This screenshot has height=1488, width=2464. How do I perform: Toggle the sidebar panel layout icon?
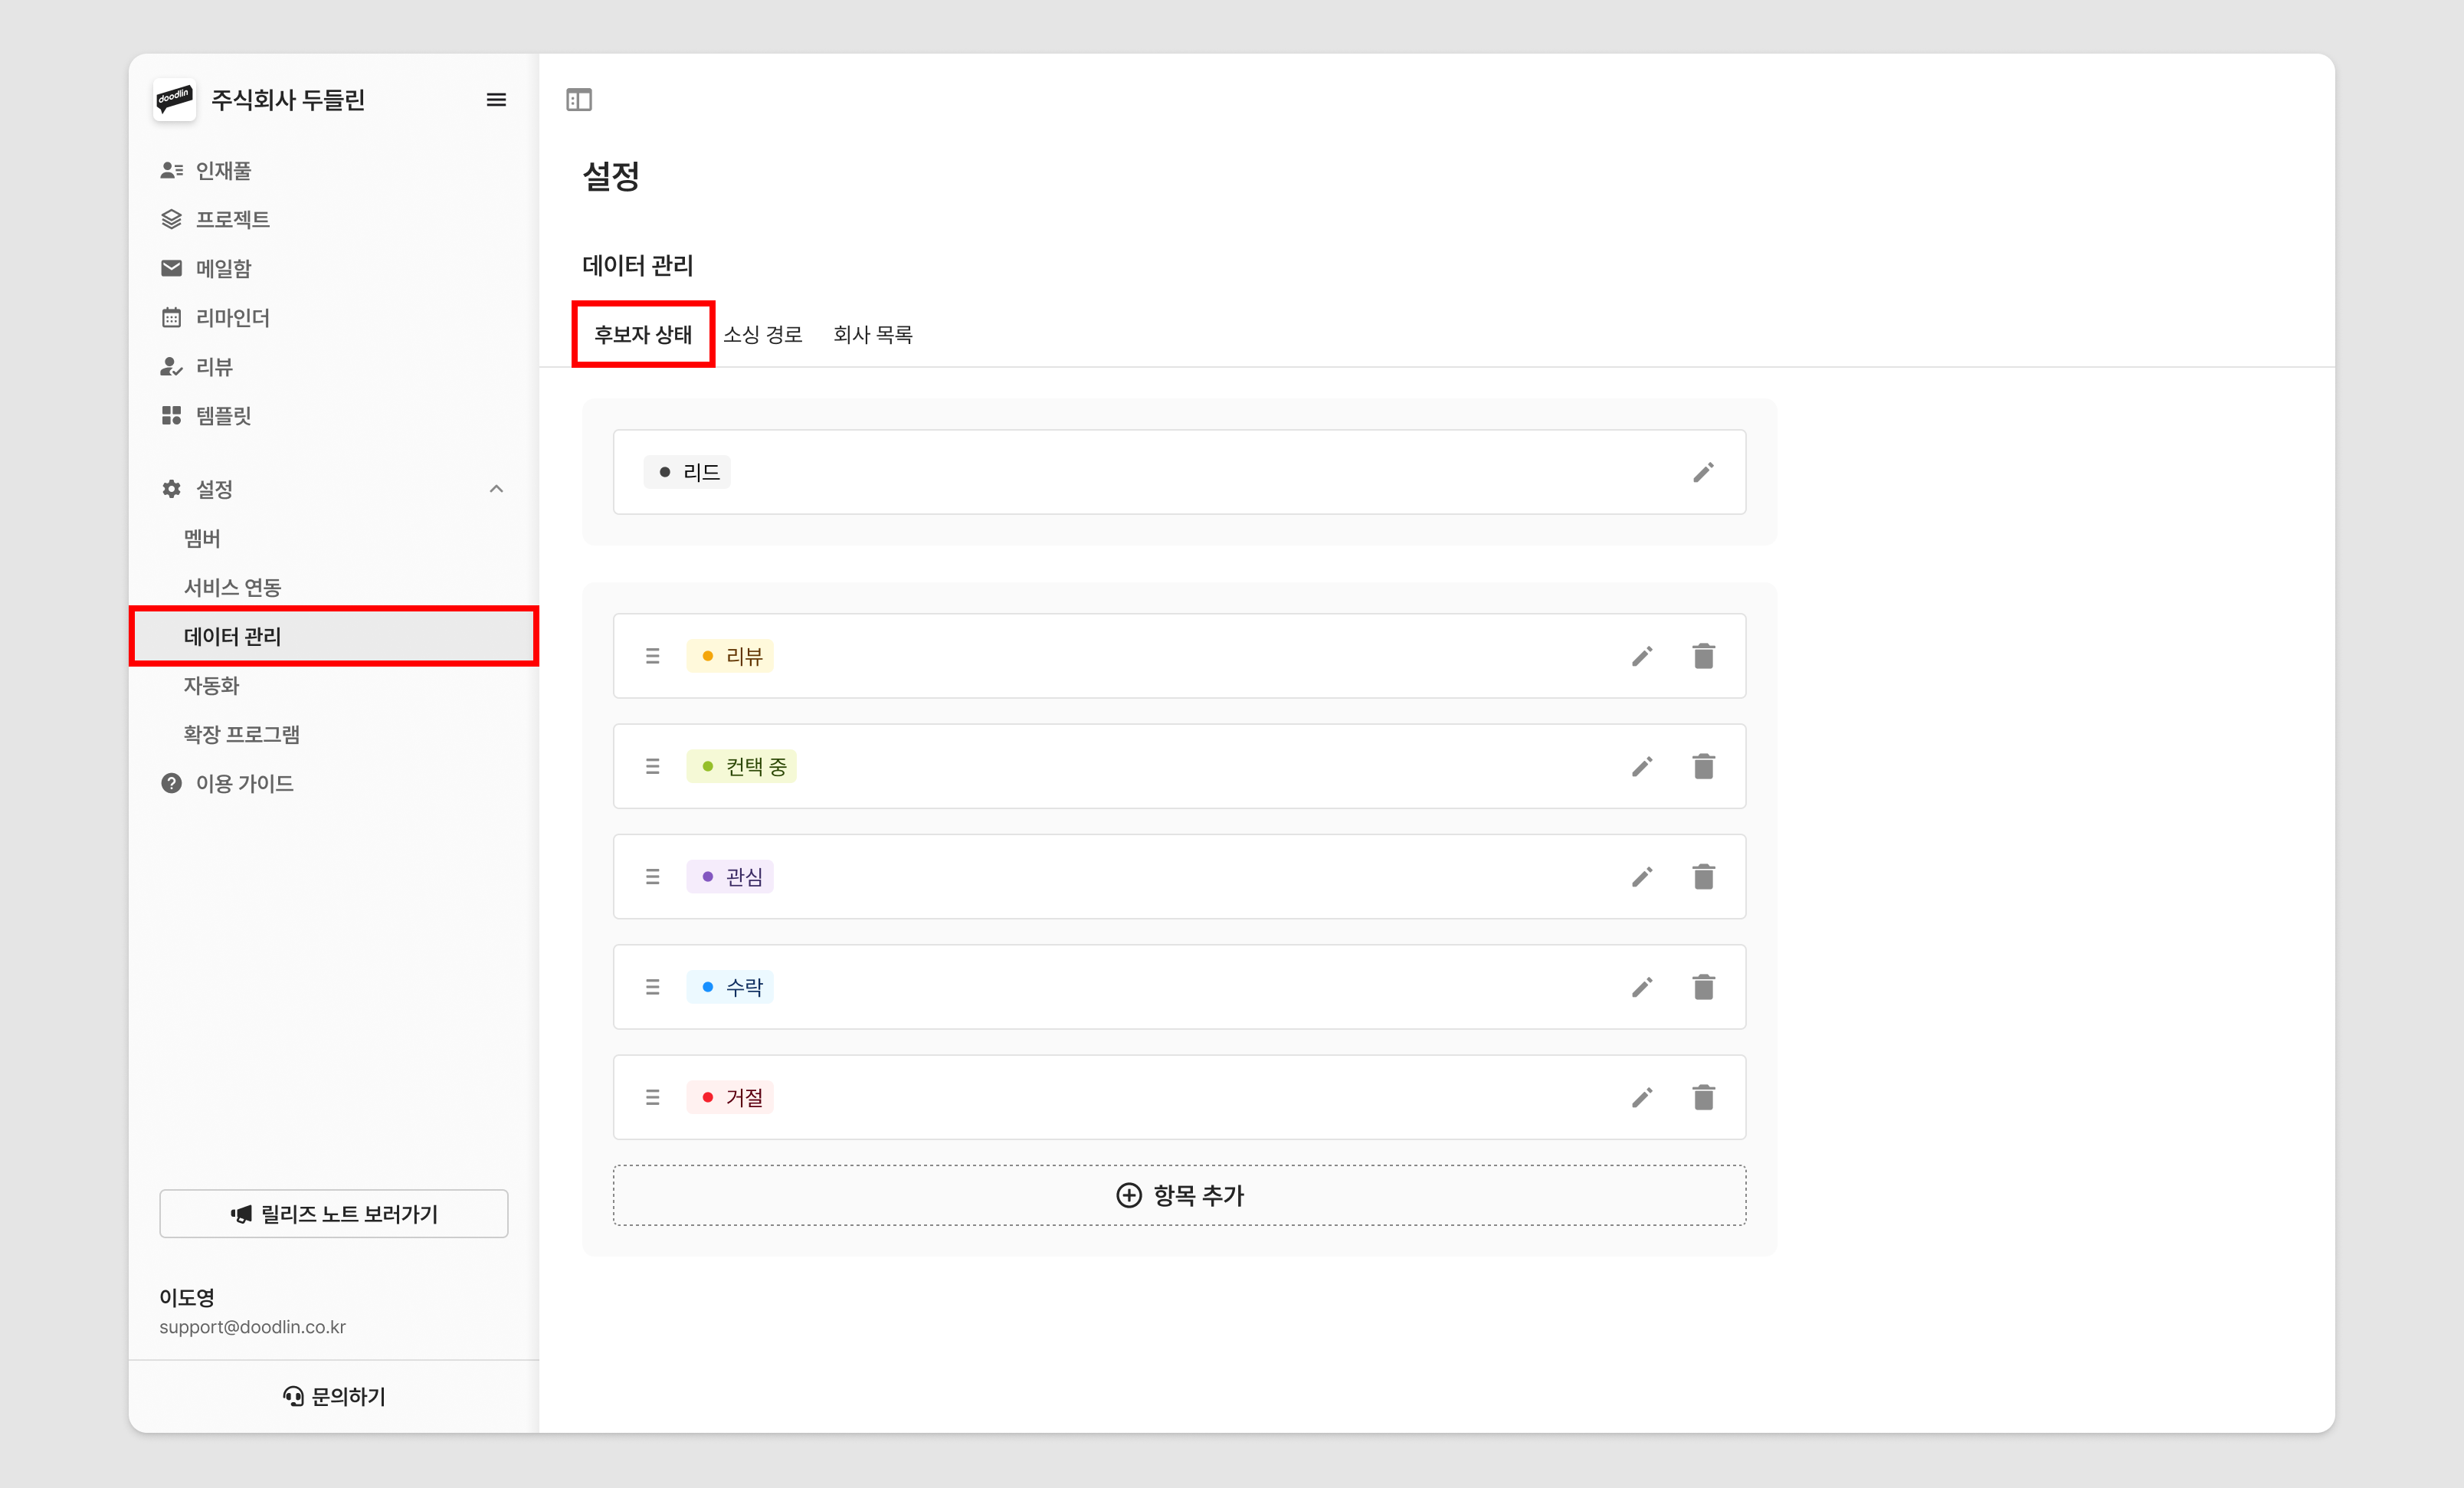[579, 100]
